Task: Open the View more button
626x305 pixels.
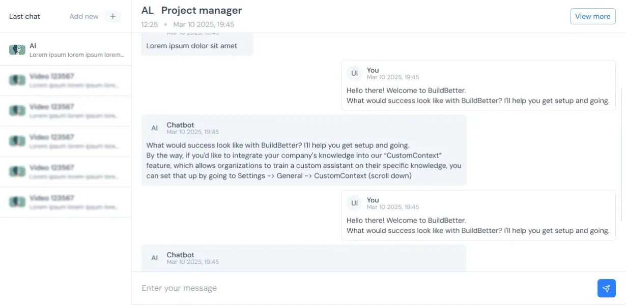Action: click(x=592, y=16)
